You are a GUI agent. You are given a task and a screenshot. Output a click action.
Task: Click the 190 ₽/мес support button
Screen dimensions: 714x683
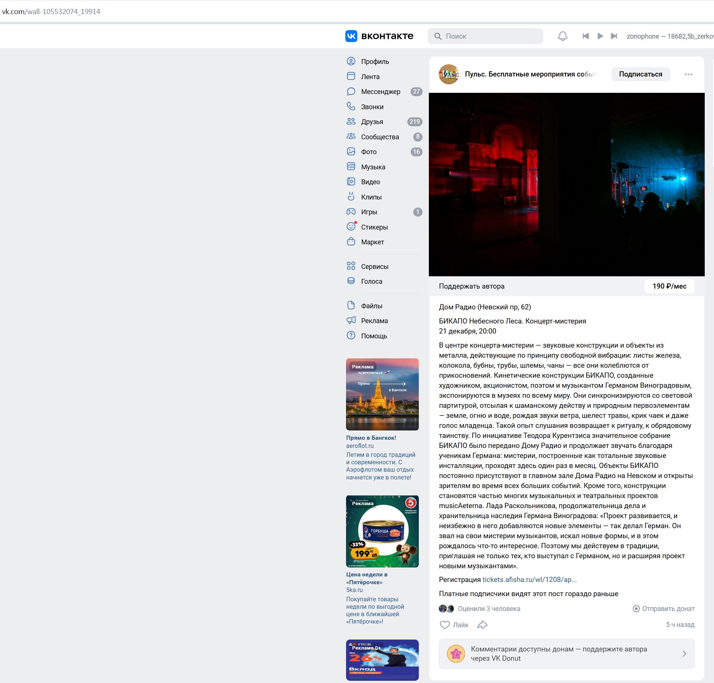[x=669, y=286]
